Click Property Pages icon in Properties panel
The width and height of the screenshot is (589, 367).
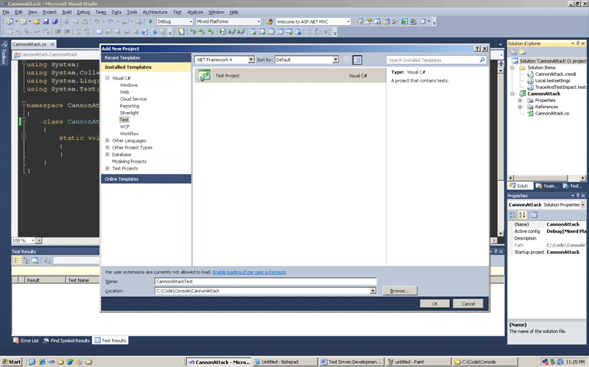pos(534,215)
